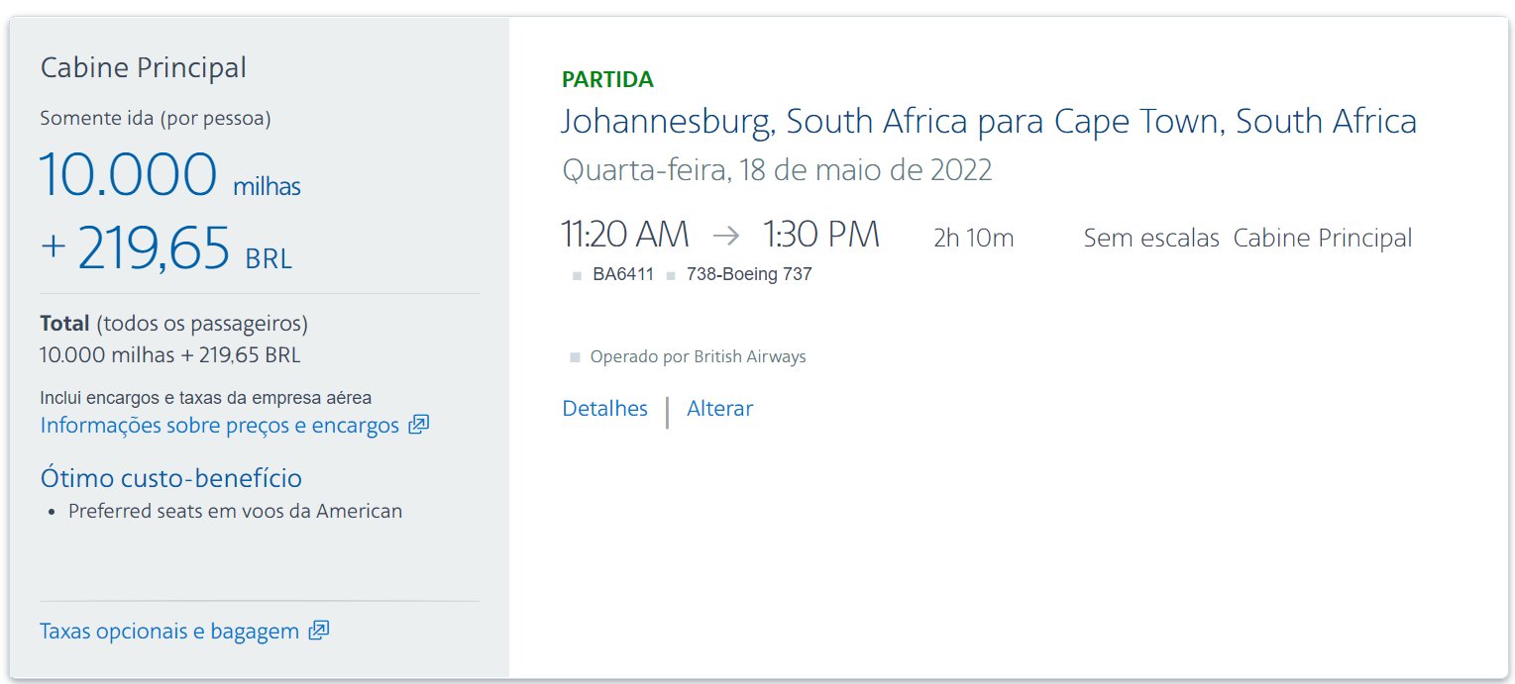Click the Quarta-feira, 18 de maio de 2022 date

(777, 170)
